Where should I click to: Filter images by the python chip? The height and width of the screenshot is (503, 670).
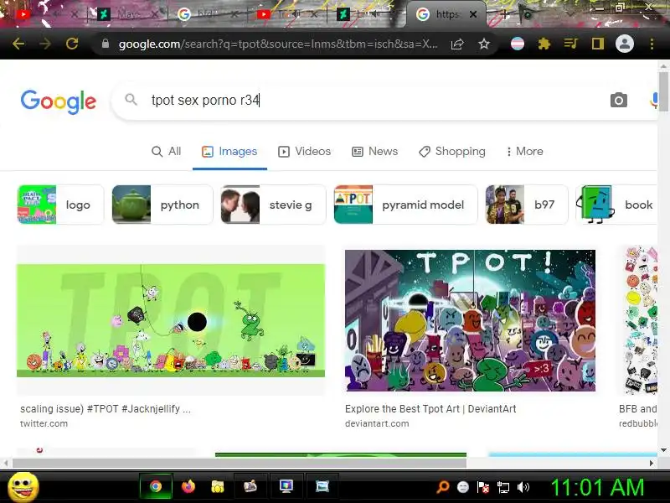click(162, 205)
